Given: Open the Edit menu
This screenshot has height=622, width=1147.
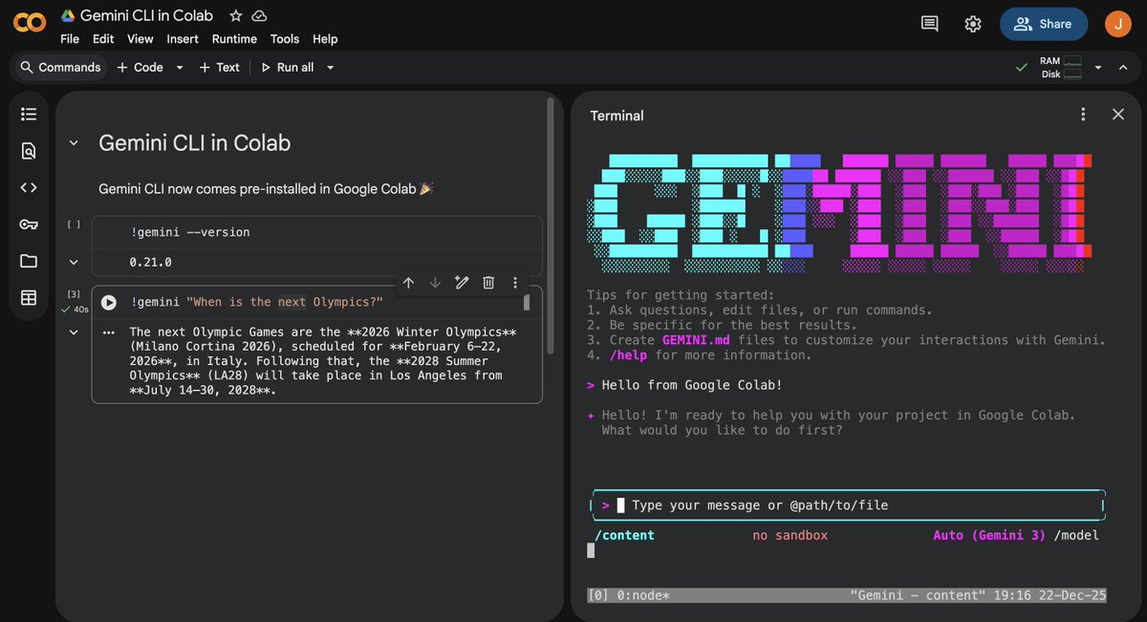Looking at the screenshot, I should tap(103, 39).
